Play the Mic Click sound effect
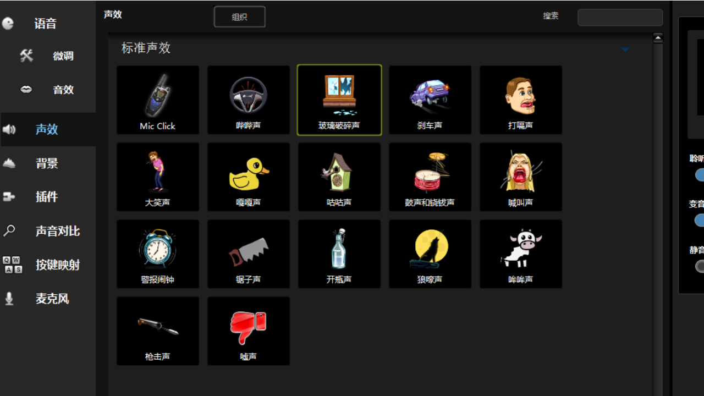 pos(157,100)
